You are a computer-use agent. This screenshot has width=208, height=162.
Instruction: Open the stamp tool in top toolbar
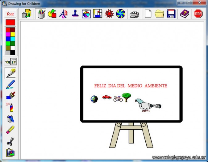click(x=75, y=14)
